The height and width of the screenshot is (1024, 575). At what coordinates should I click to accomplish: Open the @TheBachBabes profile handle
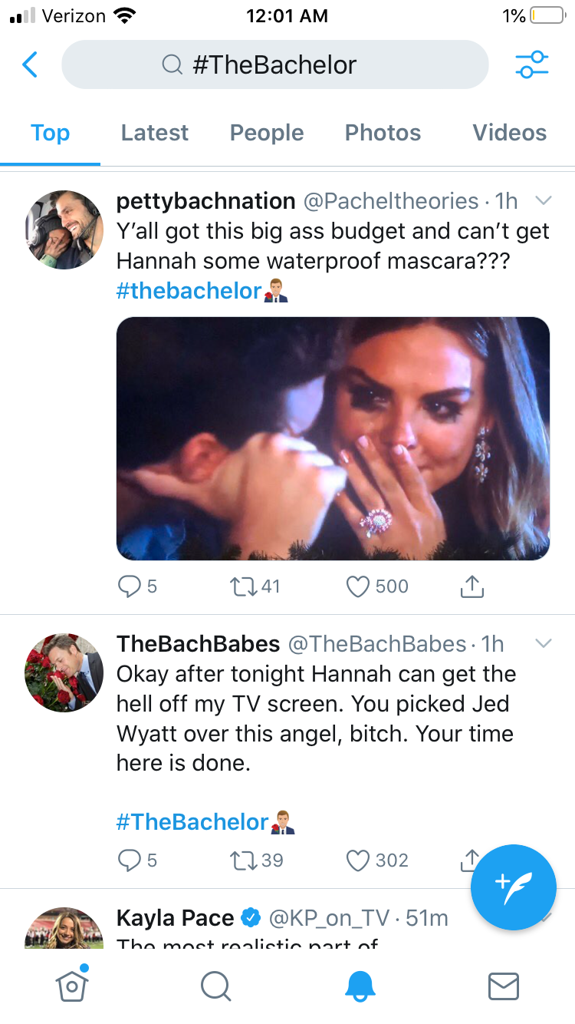pos(376,644)
